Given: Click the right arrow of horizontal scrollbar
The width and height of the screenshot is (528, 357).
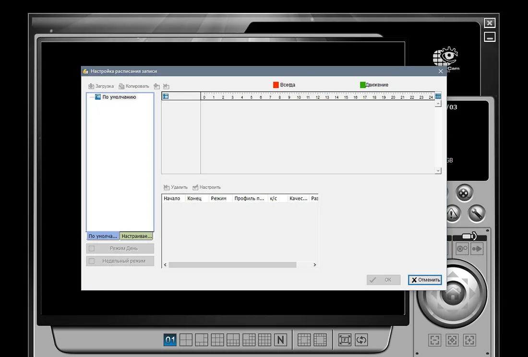Looking at the screenshot, I should click(315, 265).
